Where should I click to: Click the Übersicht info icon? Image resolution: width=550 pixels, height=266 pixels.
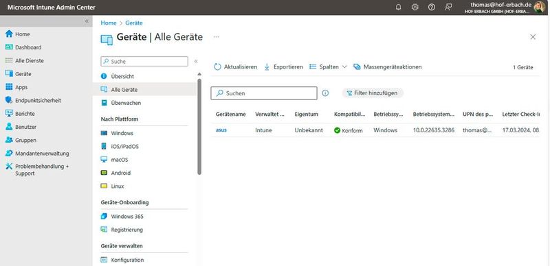coord(104,76)
